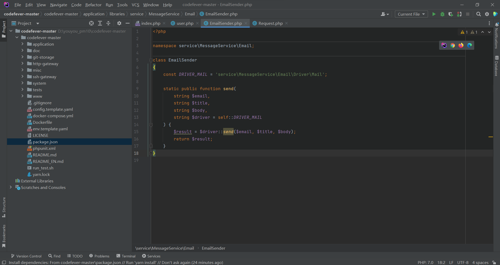Image resolution: width=500 pixels, height=265 pixels.
Task: Expand Scratches and Consoles node
Action: click(x=11, y=187)
